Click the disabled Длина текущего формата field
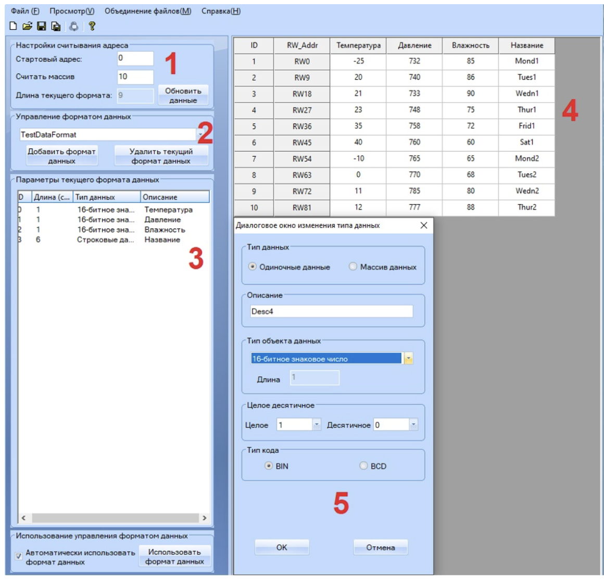 coord(135,95)
